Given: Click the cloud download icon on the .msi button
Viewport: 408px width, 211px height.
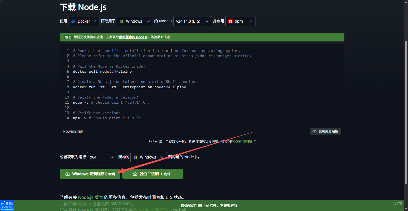Looking at the screenshot, I should click(68, 174).
